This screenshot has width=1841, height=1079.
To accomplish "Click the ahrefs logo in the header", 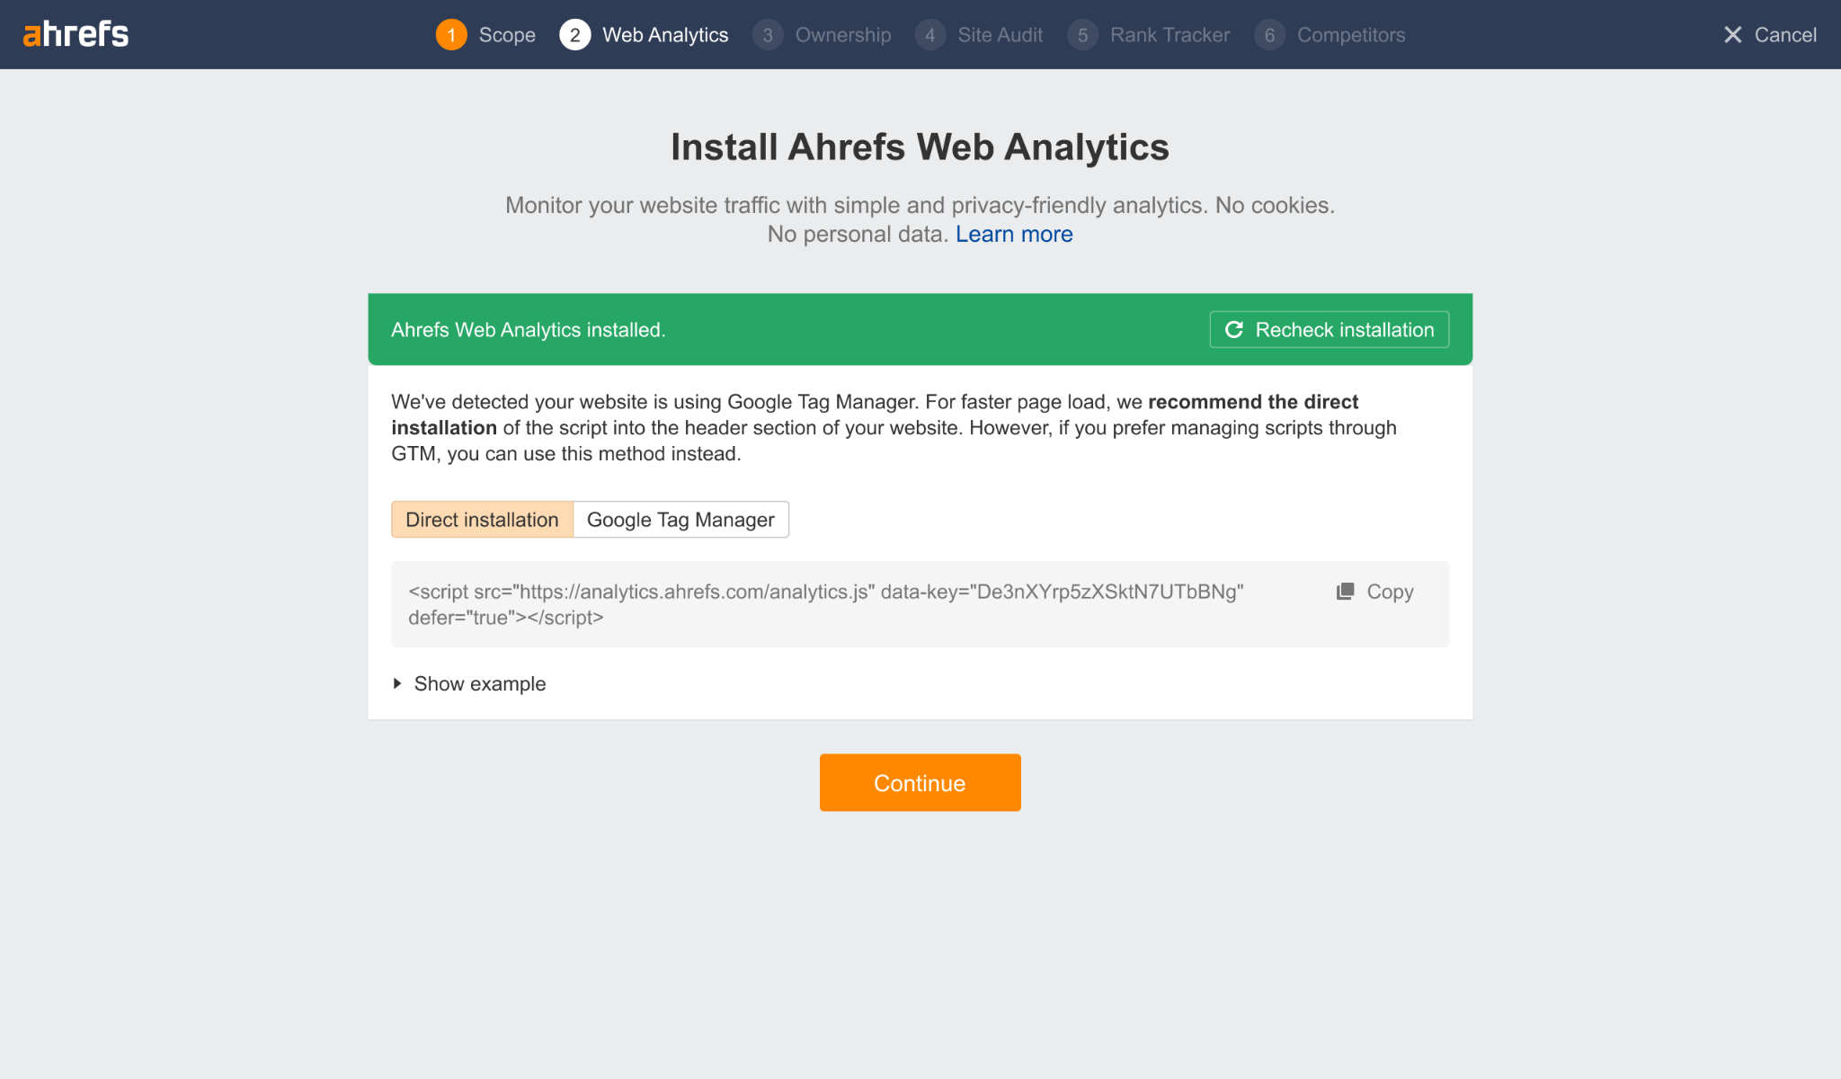I will click(x=76, y=34).
